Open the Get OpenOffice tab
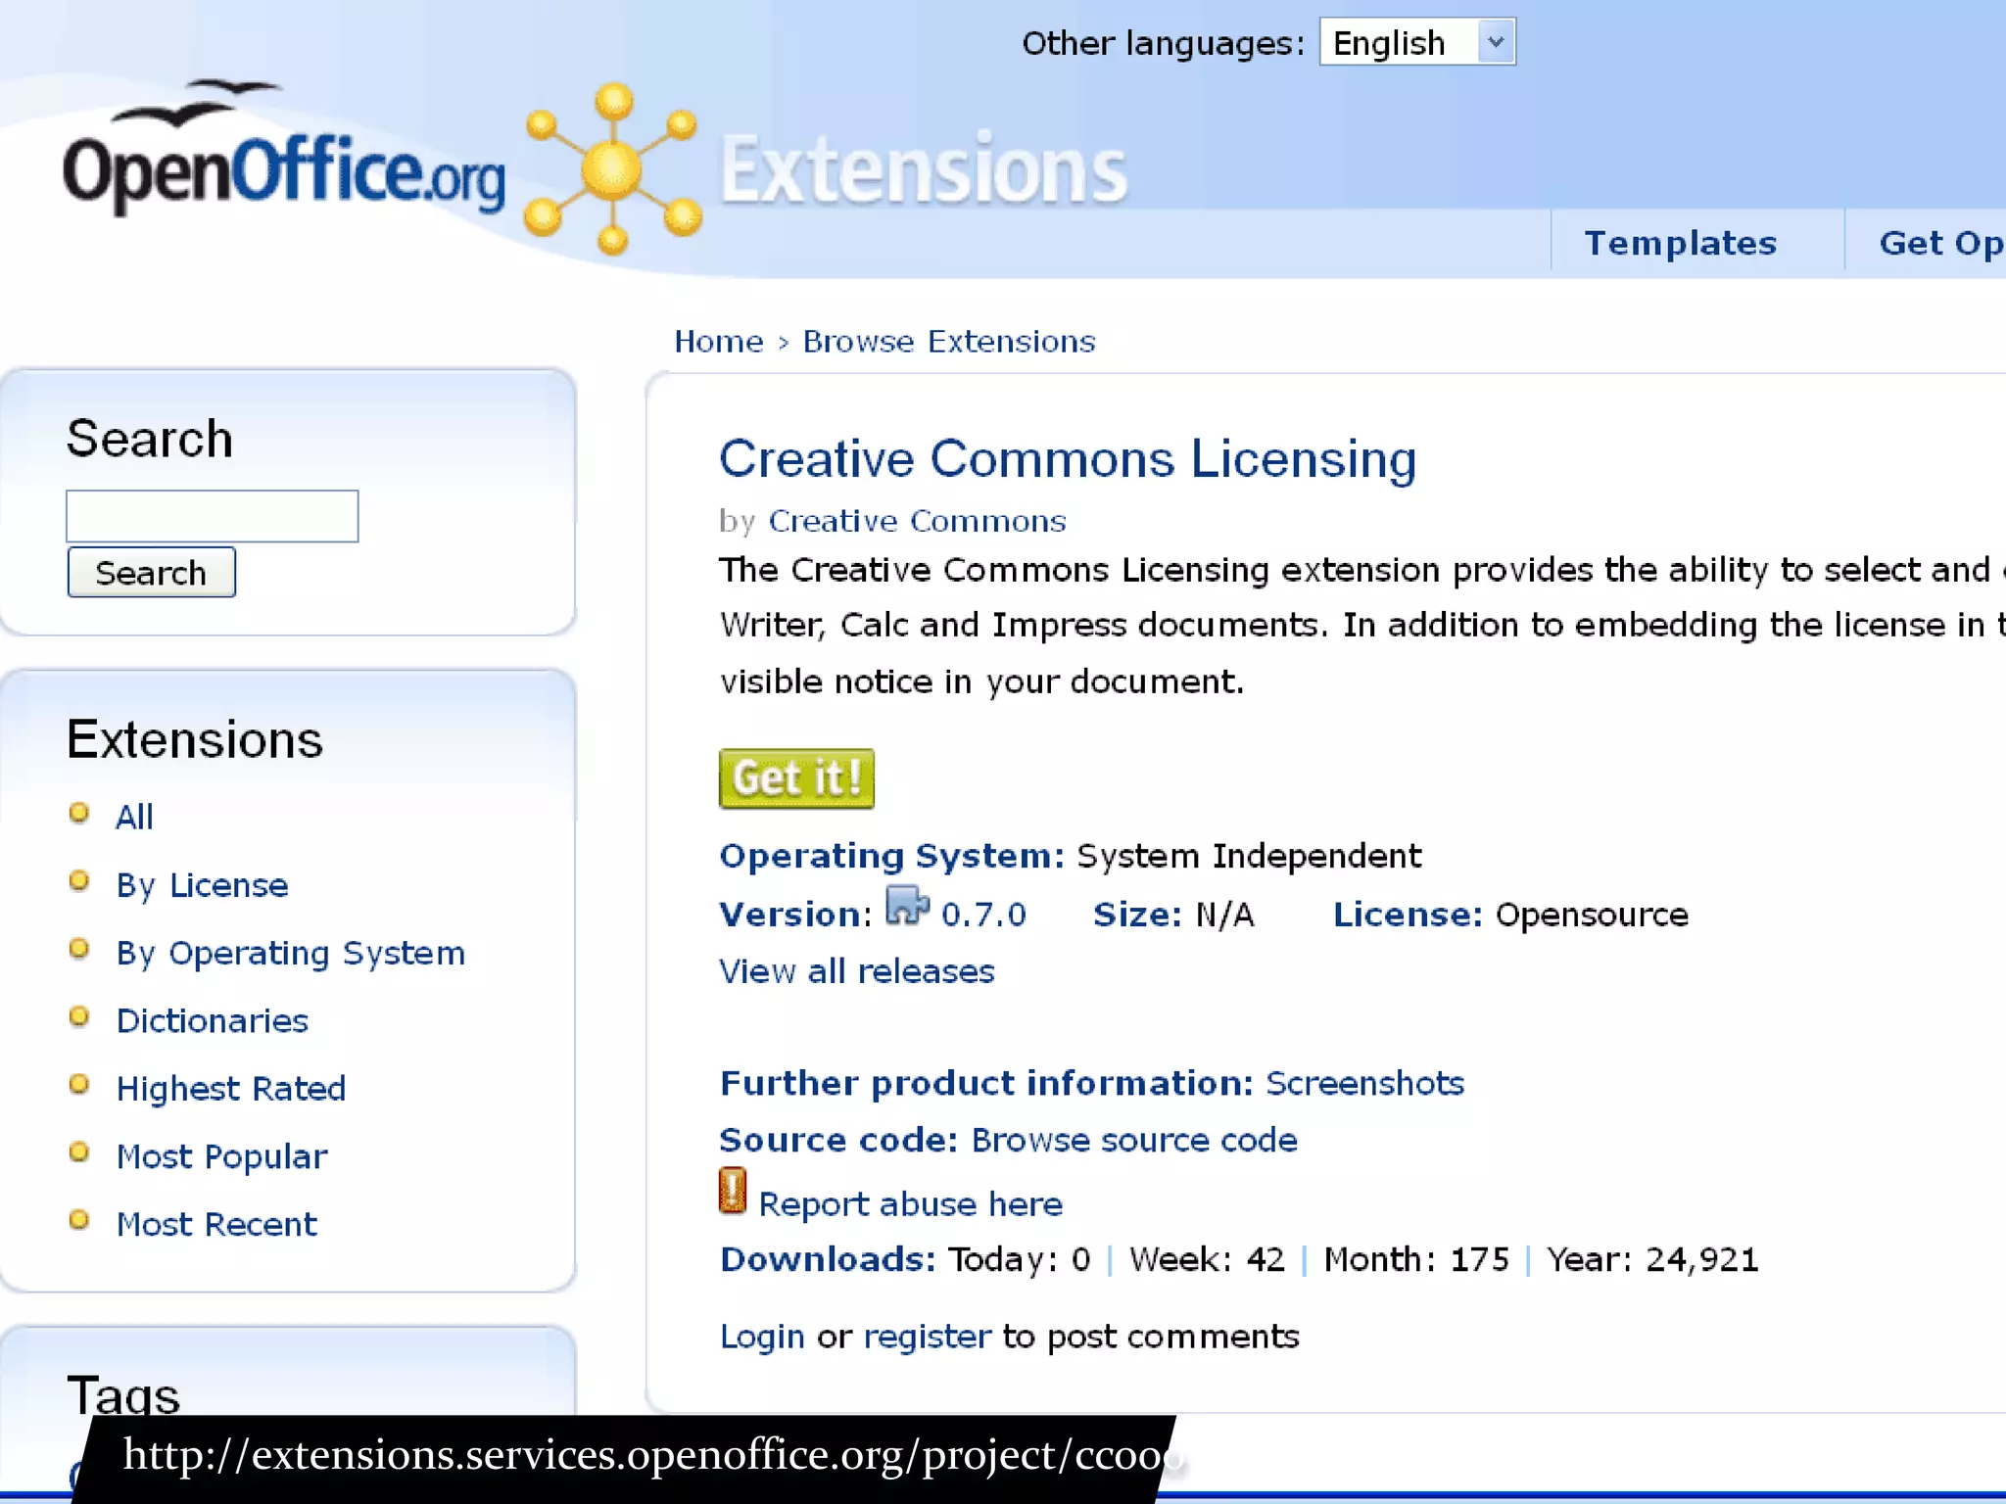The image size is (2006, 1504). click(x=1941, y=243)
